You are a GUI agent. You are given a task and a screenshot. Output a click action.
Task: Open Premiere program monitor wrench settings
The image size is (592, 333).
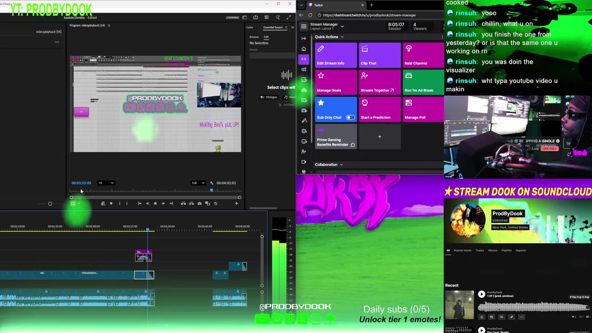click(x=211, y=183)
